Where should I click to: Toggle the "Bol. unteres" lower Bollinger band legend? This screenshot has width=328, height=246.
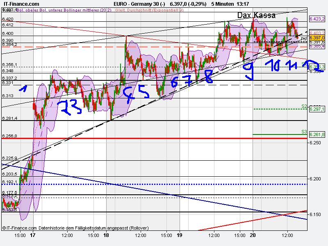tap(49, 11)
